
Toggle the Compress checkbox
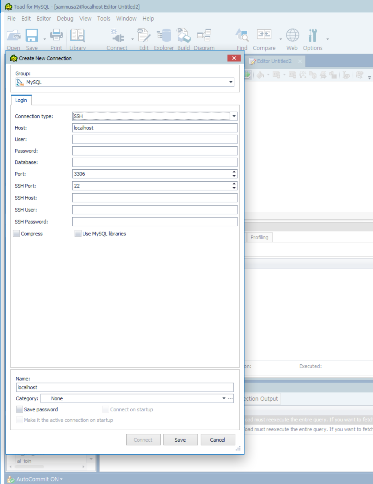[17, 234]
